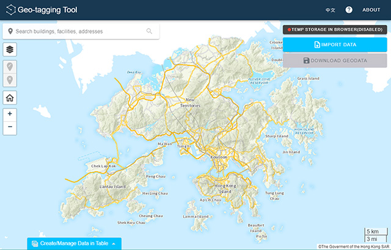
Task: Click the search magnifier icon
Action: (150, 31)
